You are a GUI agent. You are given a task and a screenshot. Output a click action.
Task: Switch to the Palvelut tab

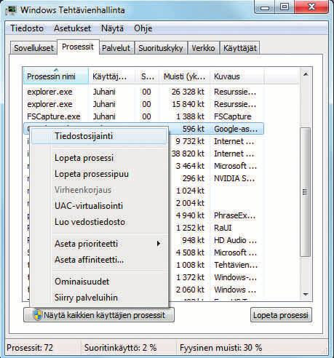[116, 48]
